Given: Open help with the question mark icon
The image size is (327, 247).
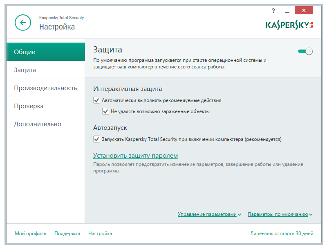Looking at the screenshot, I should [x=273, y=11].
